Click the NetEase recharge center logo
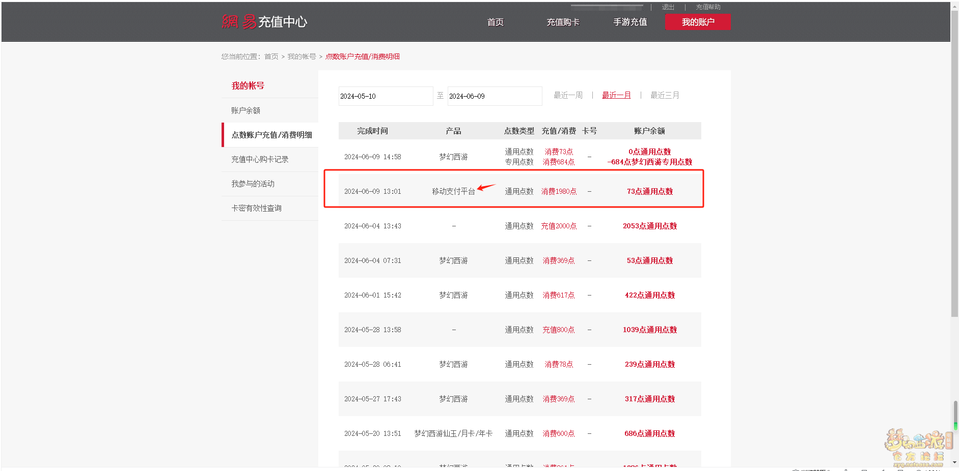 coord(264,21)
